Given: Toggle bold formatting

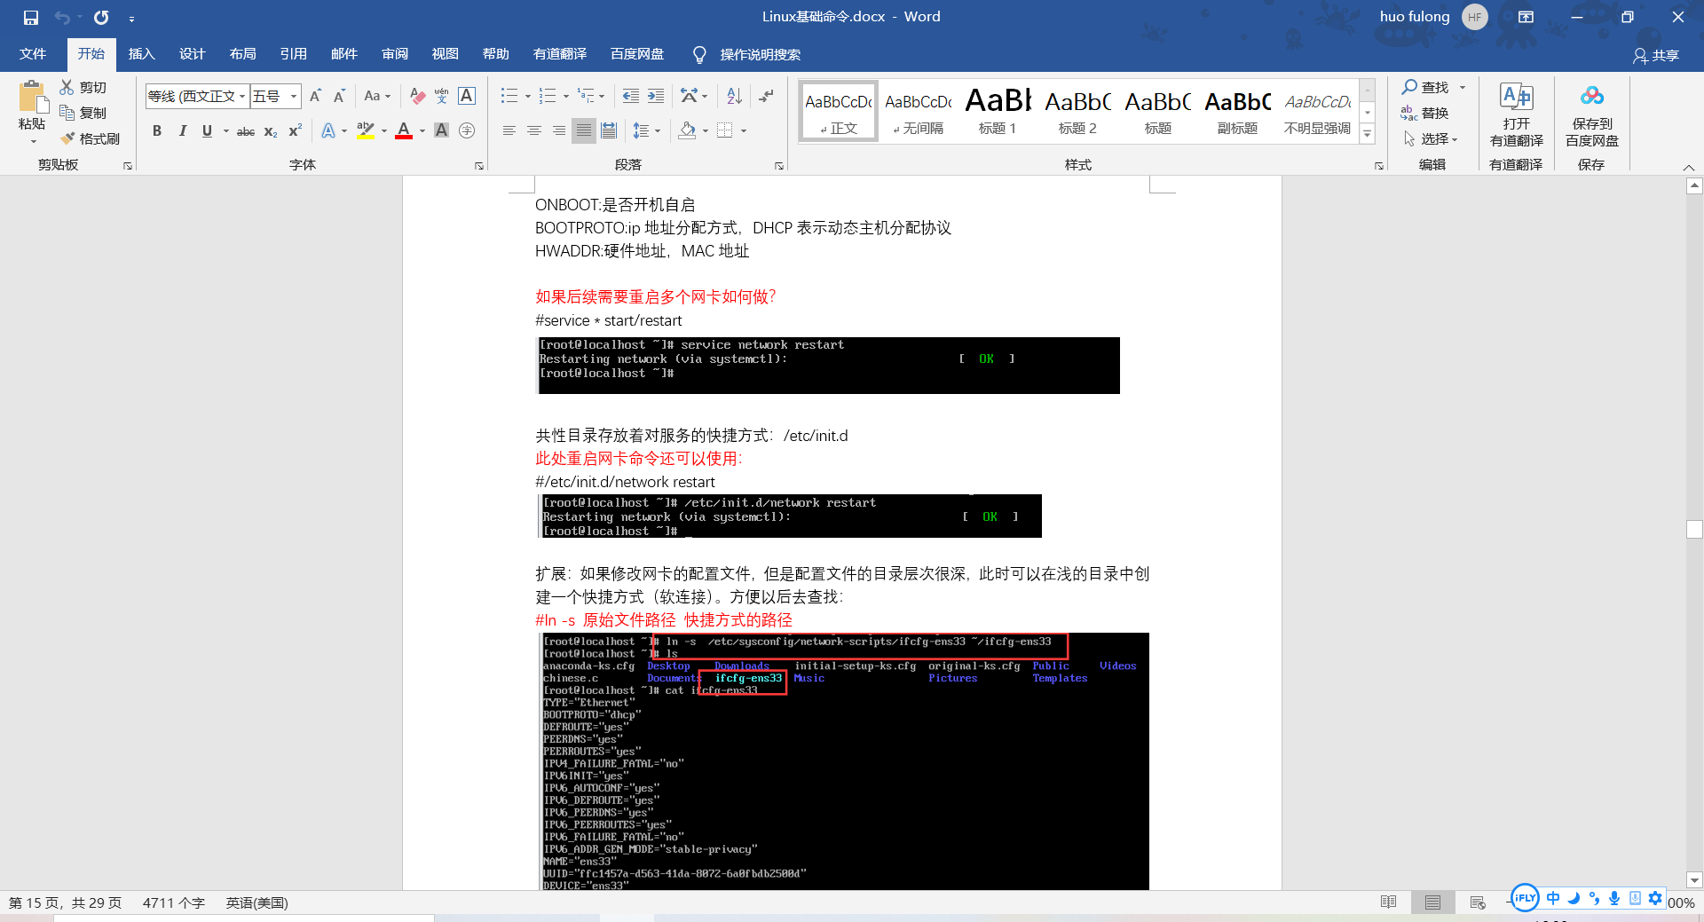Looking at the screenshot, I should click(157, 130).
